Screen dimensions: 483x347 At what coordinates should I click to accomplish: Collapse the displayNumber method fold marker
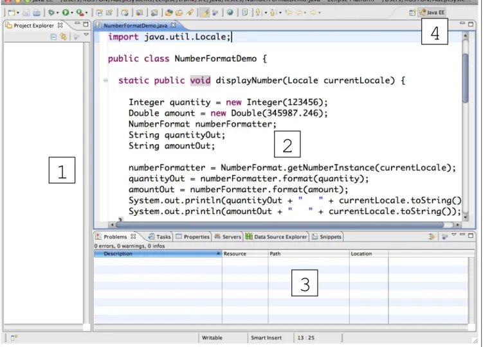pyautogui.click(x=105, y=81)
